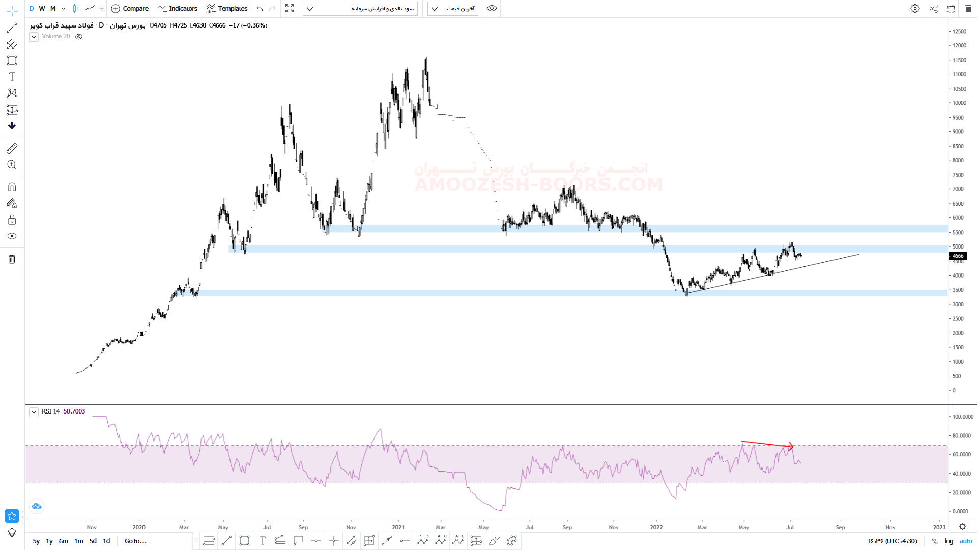The width and height of the screenshot is (977, 550).
Task: Activate the magnet snap mode icon
Action: pos(12,187)
